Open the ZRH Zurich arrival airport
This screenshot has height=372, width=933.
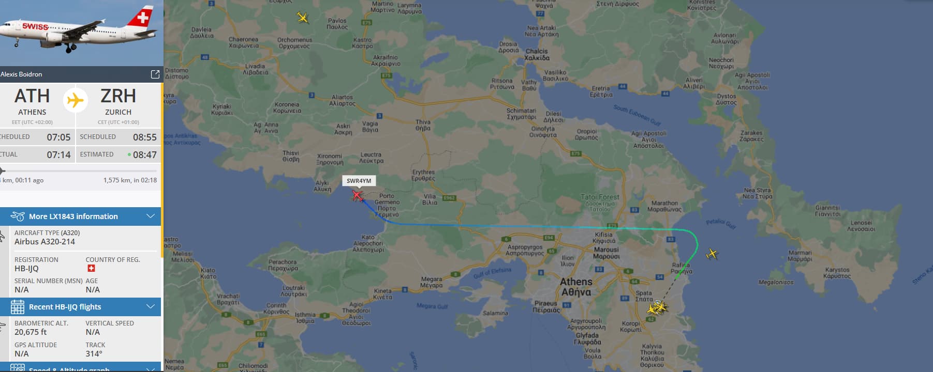point(118,102)
